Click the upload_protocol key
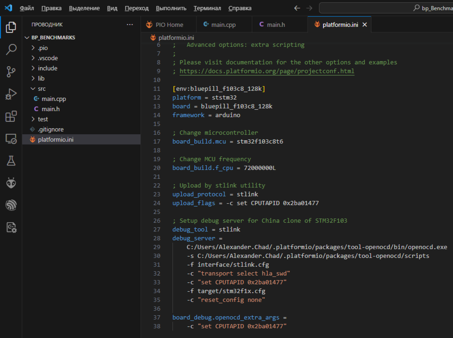The width and height of the screenshot is (453, 338). [199, 194]
